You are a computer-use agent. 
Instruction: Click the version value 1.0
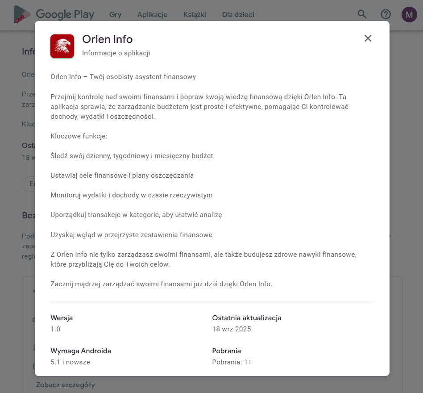pos(55,329)
